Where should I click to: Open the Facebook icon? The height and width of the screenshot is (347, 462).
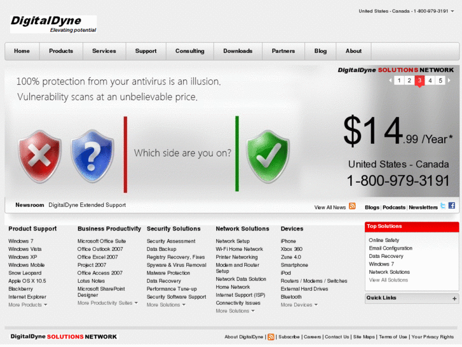pyautogui.click(x=452, y=206)
